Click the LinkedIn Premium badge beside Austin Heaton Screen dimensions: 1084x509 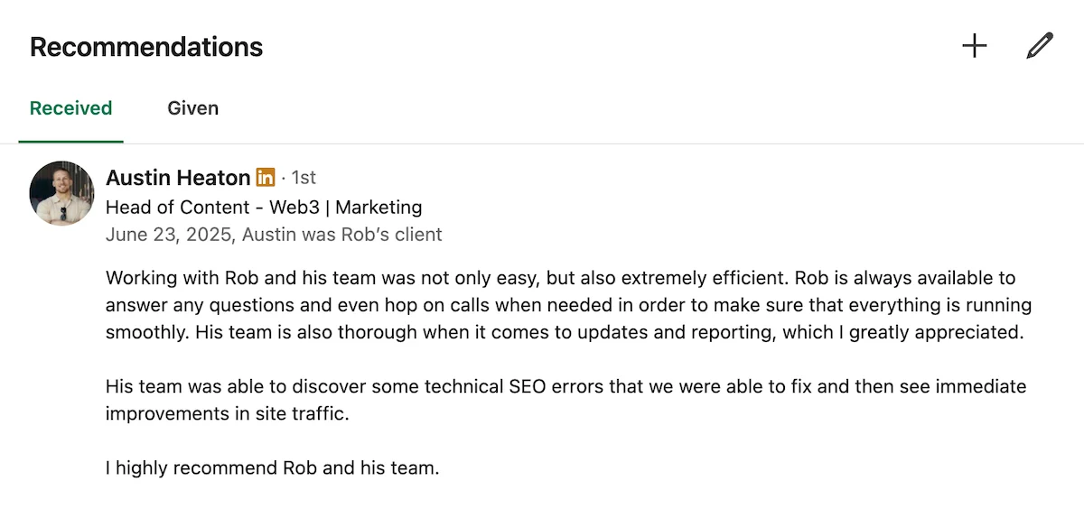pos(266,178)
